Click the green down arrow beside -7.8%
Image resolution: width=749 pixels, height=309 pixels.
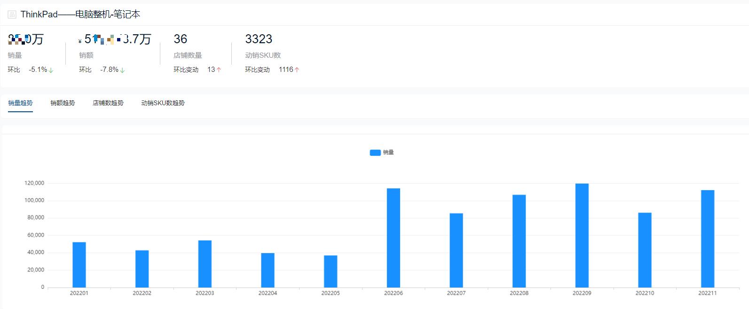122,70
